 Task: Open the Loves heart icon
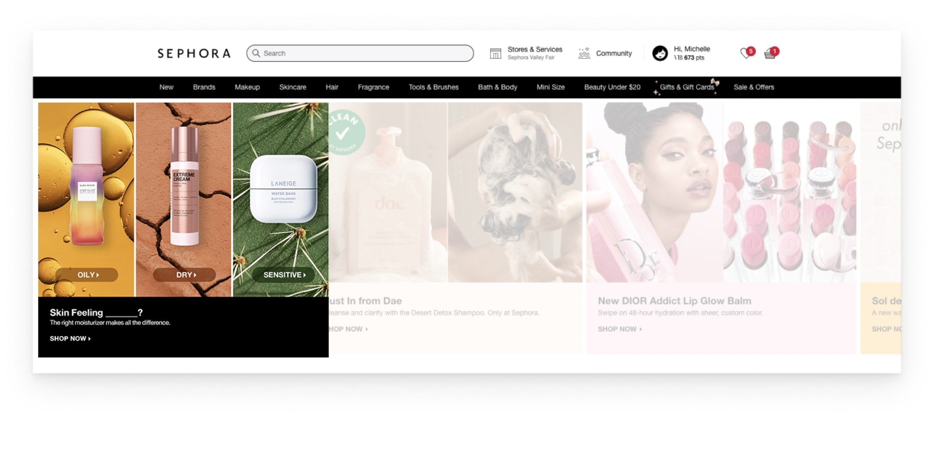click(747, 53)
